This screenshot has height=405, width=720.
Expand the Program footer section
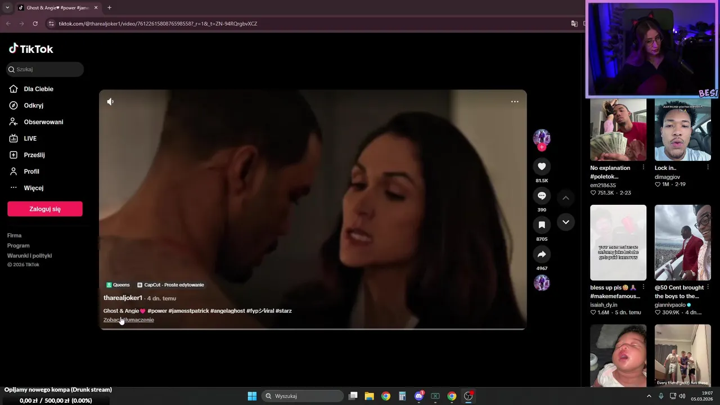(x=18, y=246)
